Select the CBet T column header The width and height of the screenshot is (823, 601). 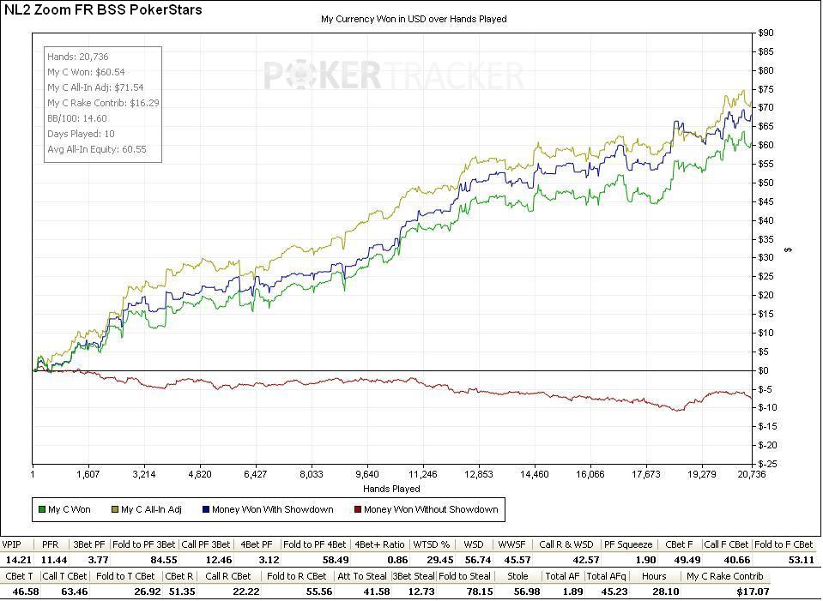[19, 576]
